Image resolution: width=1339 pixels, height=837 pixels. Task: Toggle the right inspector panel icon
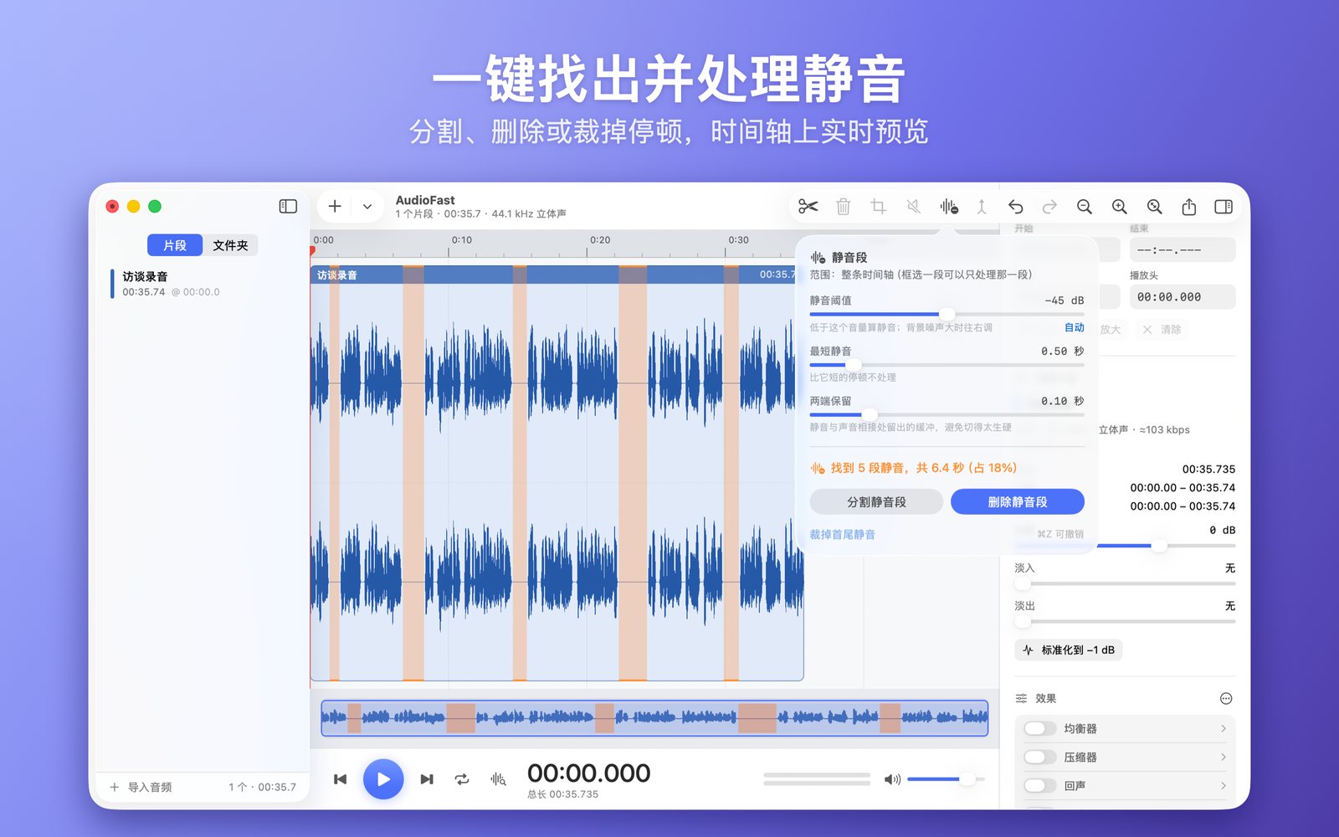pos(1223,206)
